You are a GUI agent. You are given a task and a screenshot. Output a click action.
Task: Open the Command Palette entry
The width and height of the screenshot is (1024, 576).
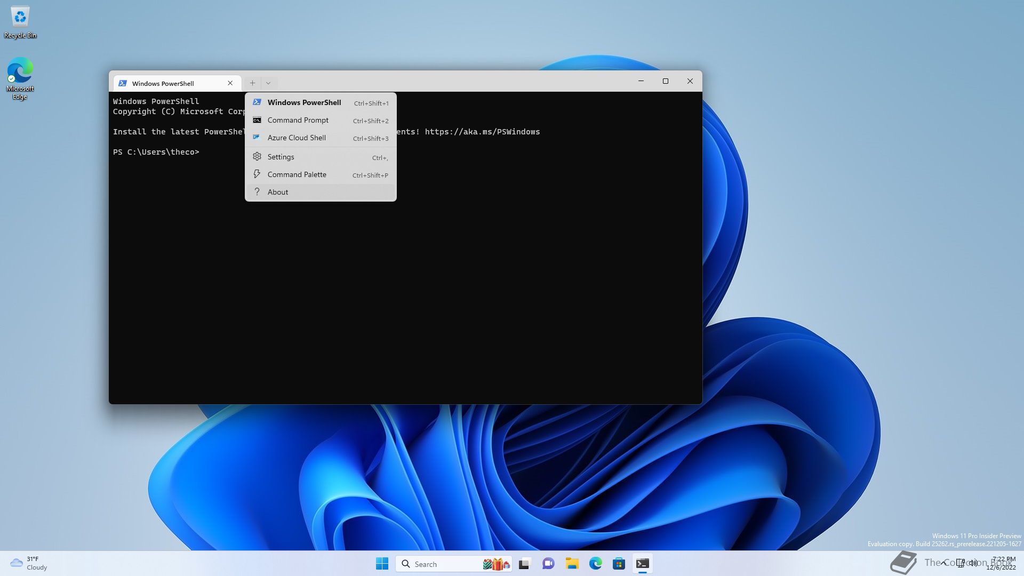pos(321,174)
